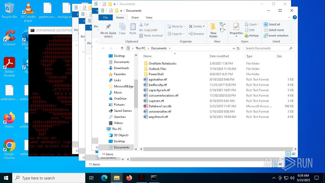The image size is (325, 183).
Task: Open Firefox desktop shortcut
Action: (9, 120)
